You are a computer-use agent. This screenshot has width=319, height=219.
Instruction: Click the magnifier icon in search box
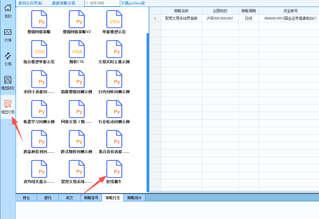coord(87,3)
